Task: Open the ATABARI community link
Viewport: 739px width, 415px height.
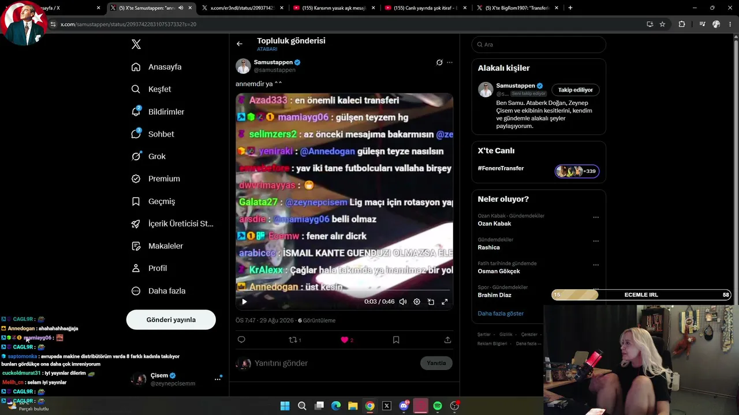Action: (x=267, y=49)
